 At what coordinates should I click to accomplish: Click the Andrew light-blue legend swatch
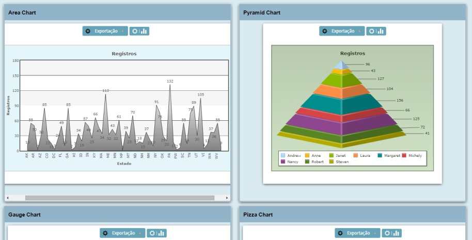pyautogui.click(x=282, y=155)
